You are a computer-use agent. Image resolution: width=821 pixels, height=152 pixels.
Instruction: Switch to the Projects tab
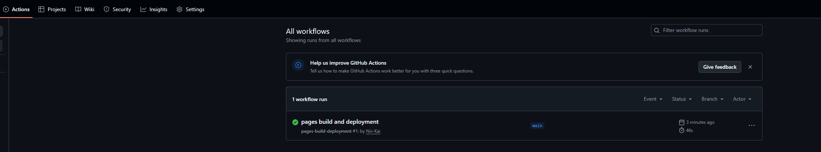[x=52, y=9]
